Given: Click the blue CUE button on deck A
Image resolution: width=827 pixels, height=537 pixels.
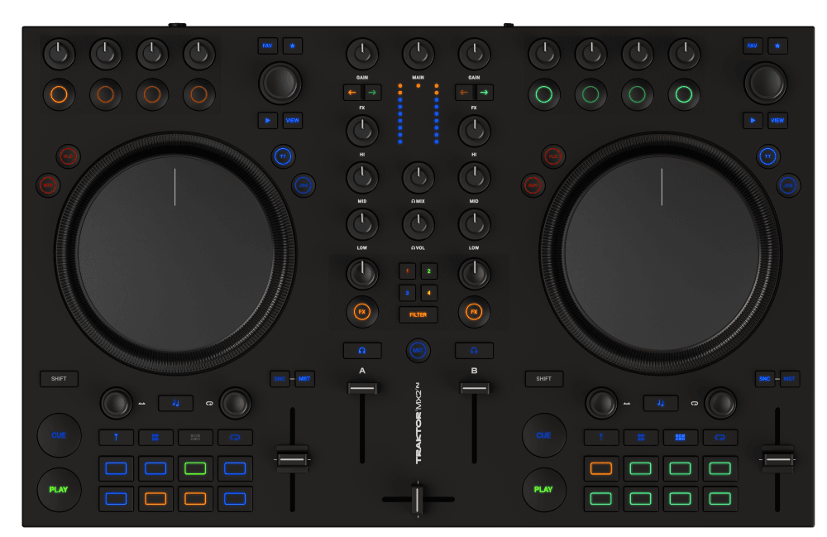Looking at the screenshot, I should pos(59,435).
